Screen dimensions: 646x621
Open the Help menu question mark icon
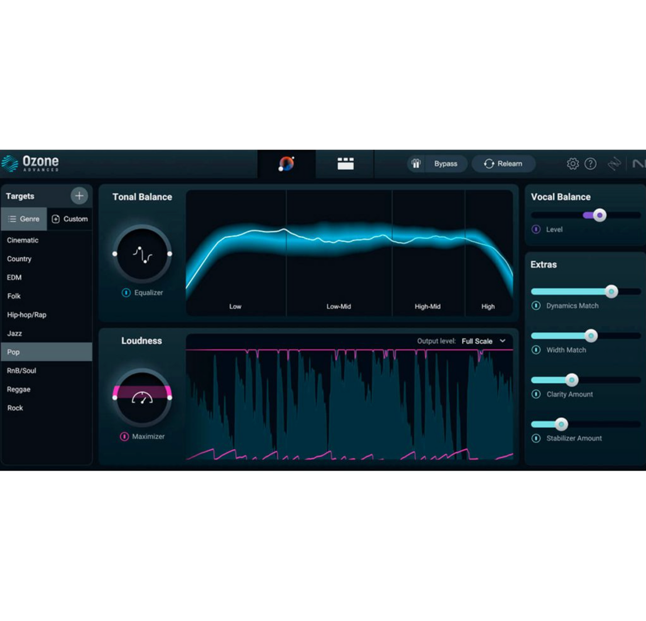(x=591, y=163)
